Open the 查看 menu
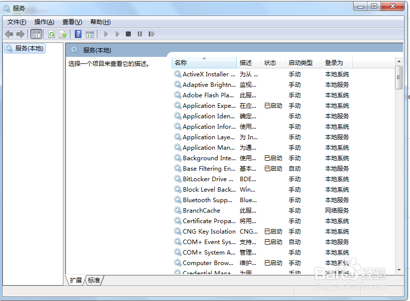The image size is (410, 301). point(71,21)
